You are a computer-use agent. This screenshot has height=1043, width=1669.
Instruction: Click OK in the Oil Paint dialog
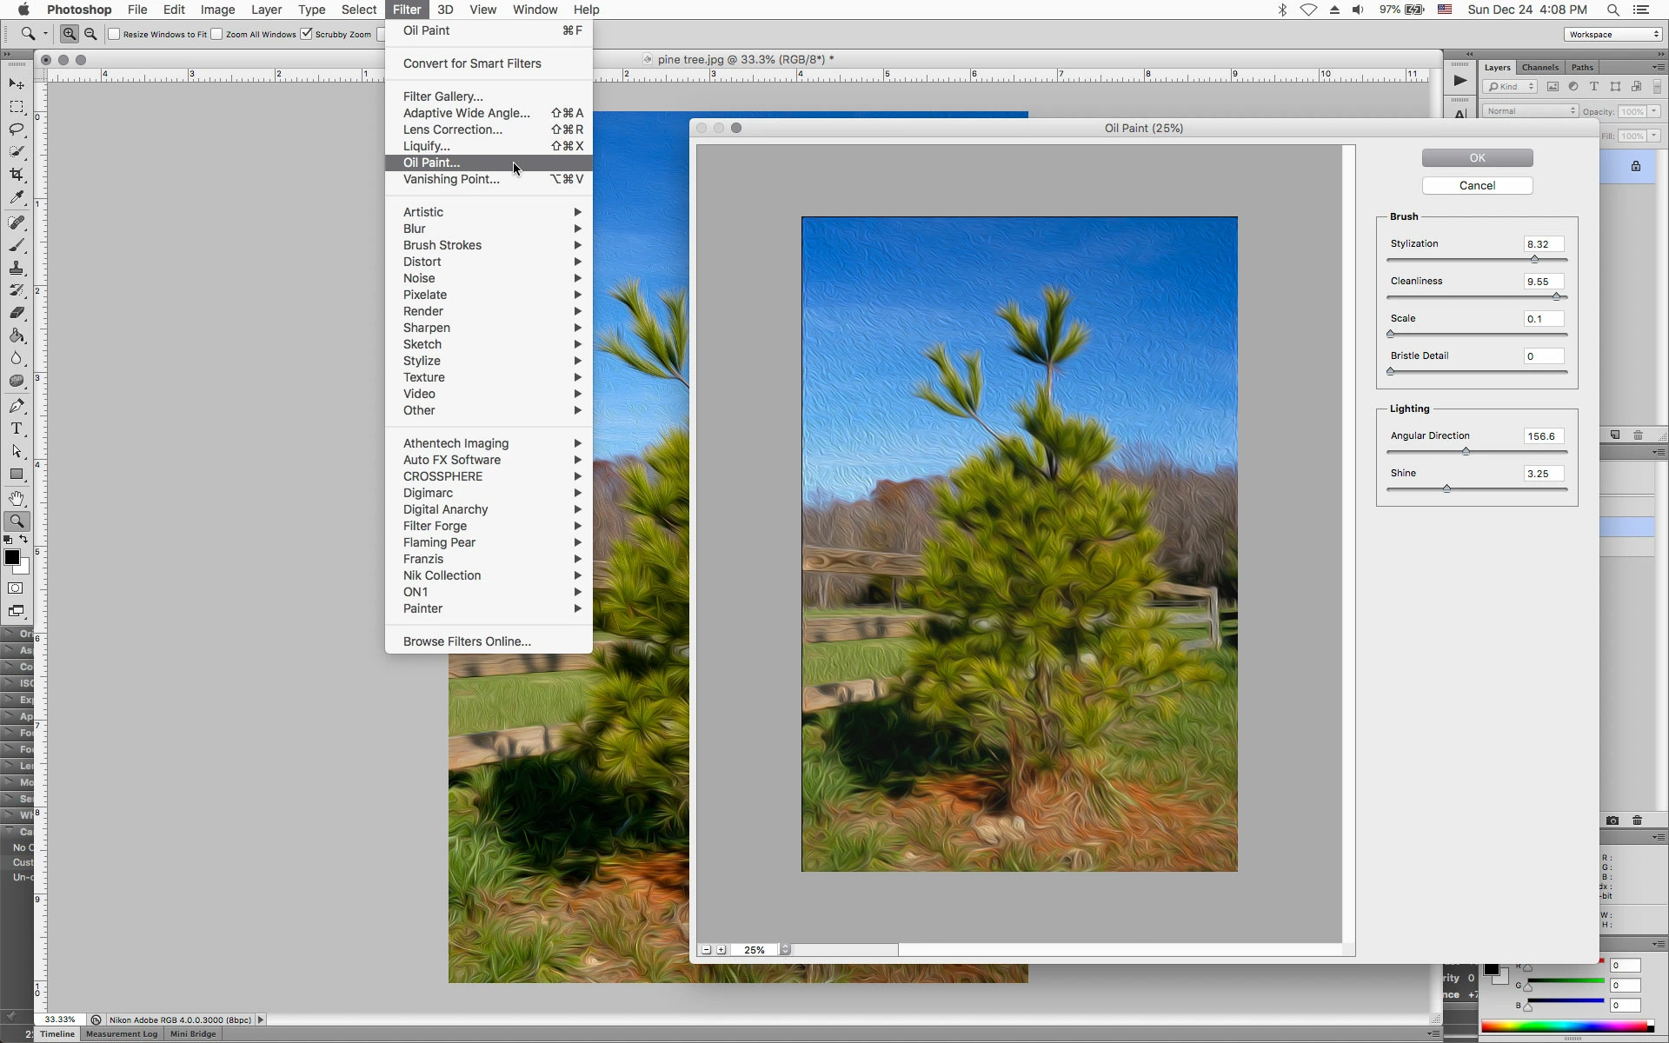pos(1477,157)
